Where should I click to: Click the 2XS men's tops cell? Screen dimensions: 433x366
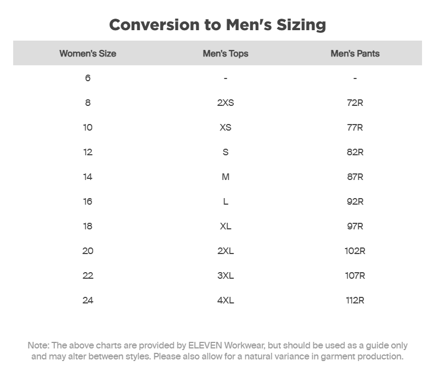[226, 103]
